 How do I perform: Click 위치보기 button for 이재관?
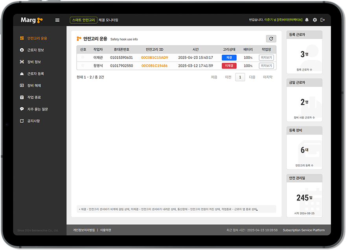coord(266,57)
